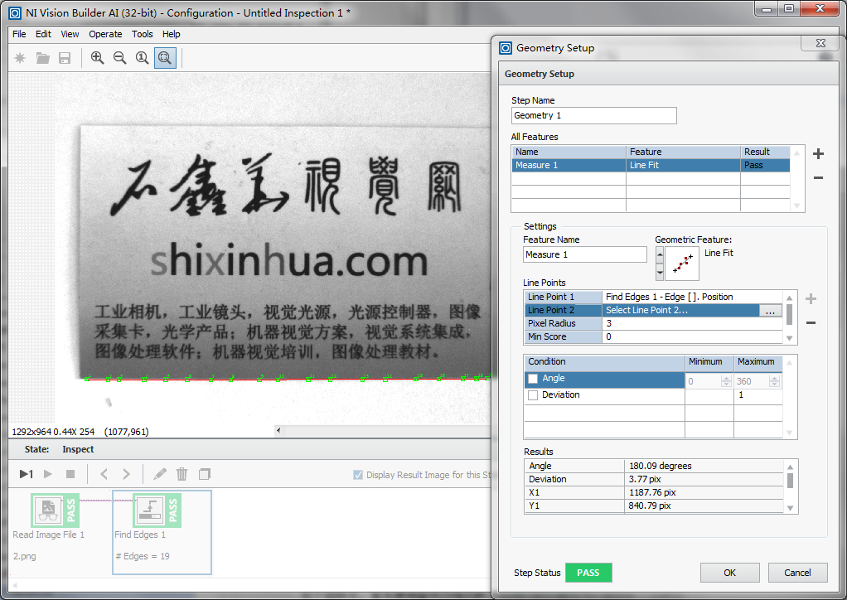Click the Zoom to Fit icon
847x600 pixels.
pyautogui.click(x=165, y=58)
